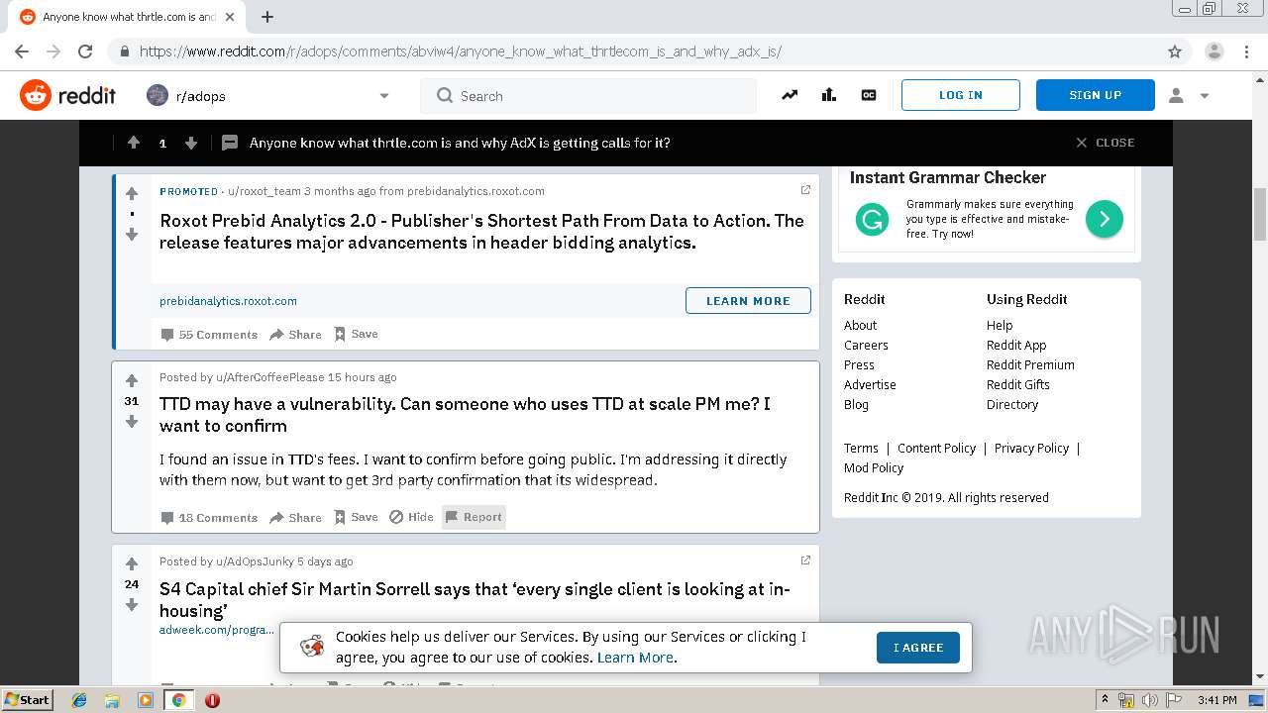Screen dimensions: 1268x713
Task: Click the LOG IN button
Action: click(960, 95)
